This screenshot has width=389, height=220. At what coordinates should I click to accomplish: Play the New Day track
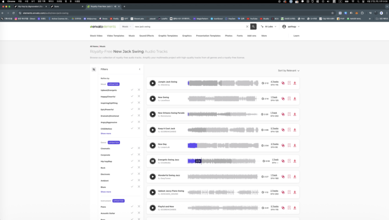click(153, 146)
